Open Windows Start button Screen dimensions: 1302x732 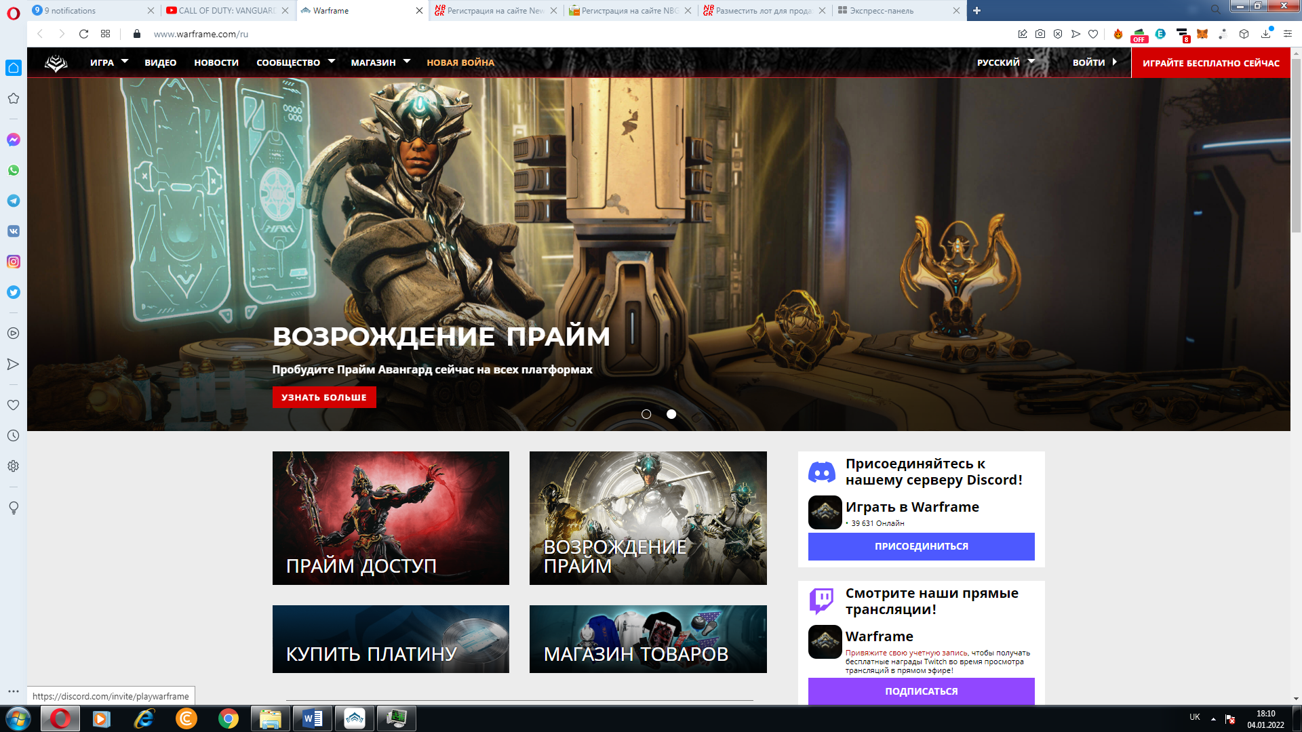(x=18, y=718)
